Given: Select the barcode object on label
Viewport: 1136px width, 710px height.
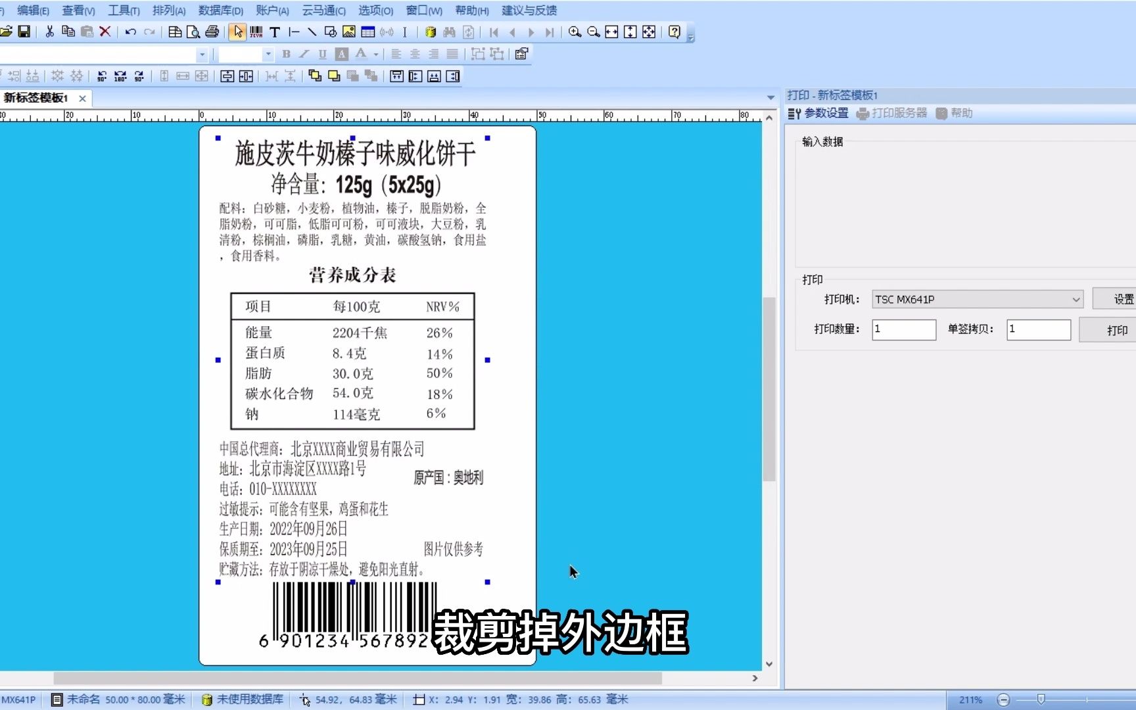Looking at the screenshot, I should pos(348,615).
